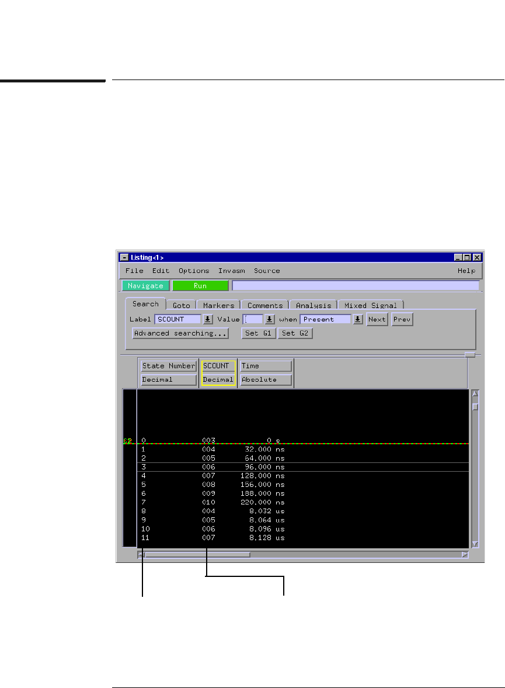The width and height of the screenshot is (505, 688).
Task: Click the Value input field
Action: [x=253, y=319]
